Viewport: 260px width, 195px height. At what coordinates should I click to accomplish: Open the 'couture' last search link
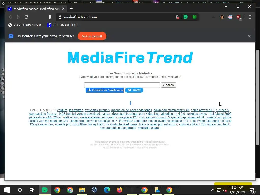click(62, 110)
